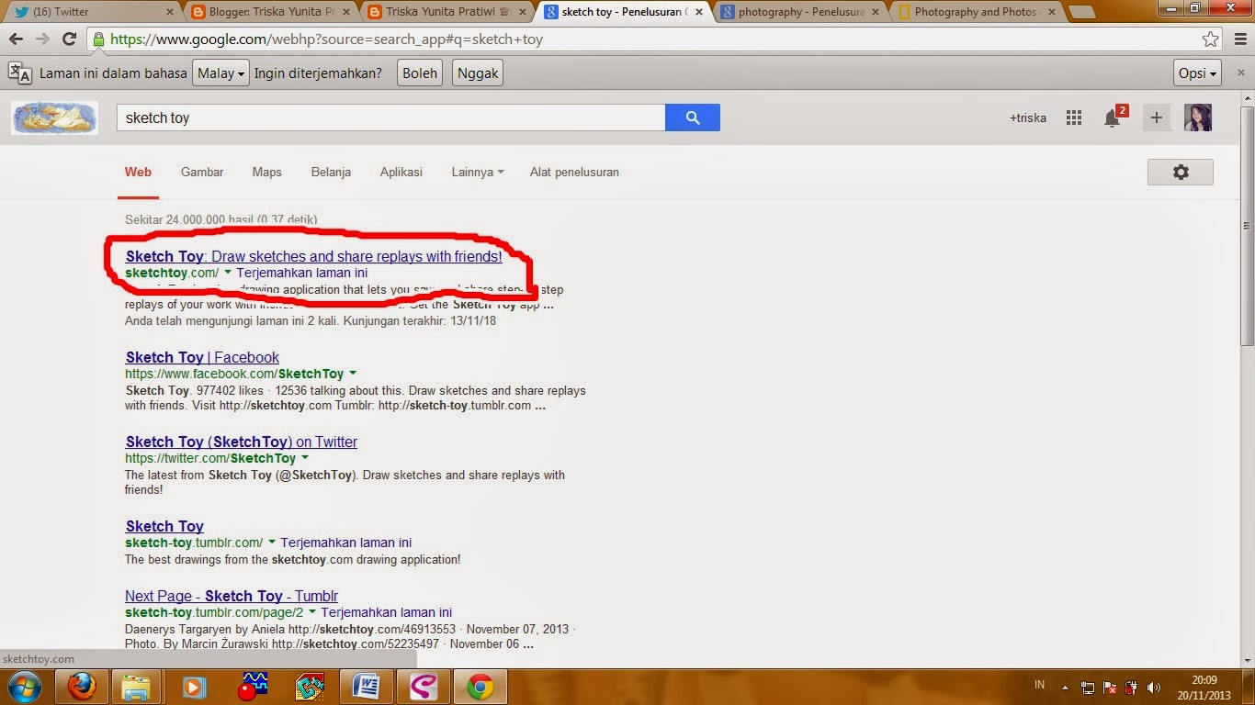The height and width of the screenshot is (705, 1255).
Task: Open Alat penelusuran search tools
Action: click(x=574, y=172)
